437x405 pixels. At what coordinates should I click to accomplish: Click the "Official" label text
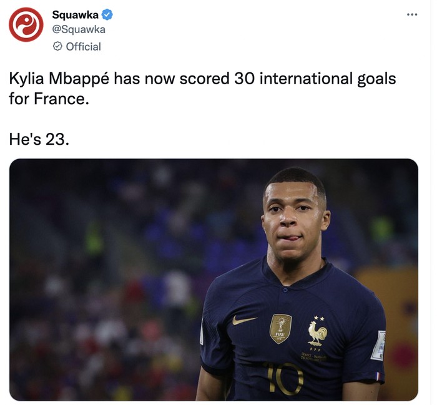[x=83, y=46]
